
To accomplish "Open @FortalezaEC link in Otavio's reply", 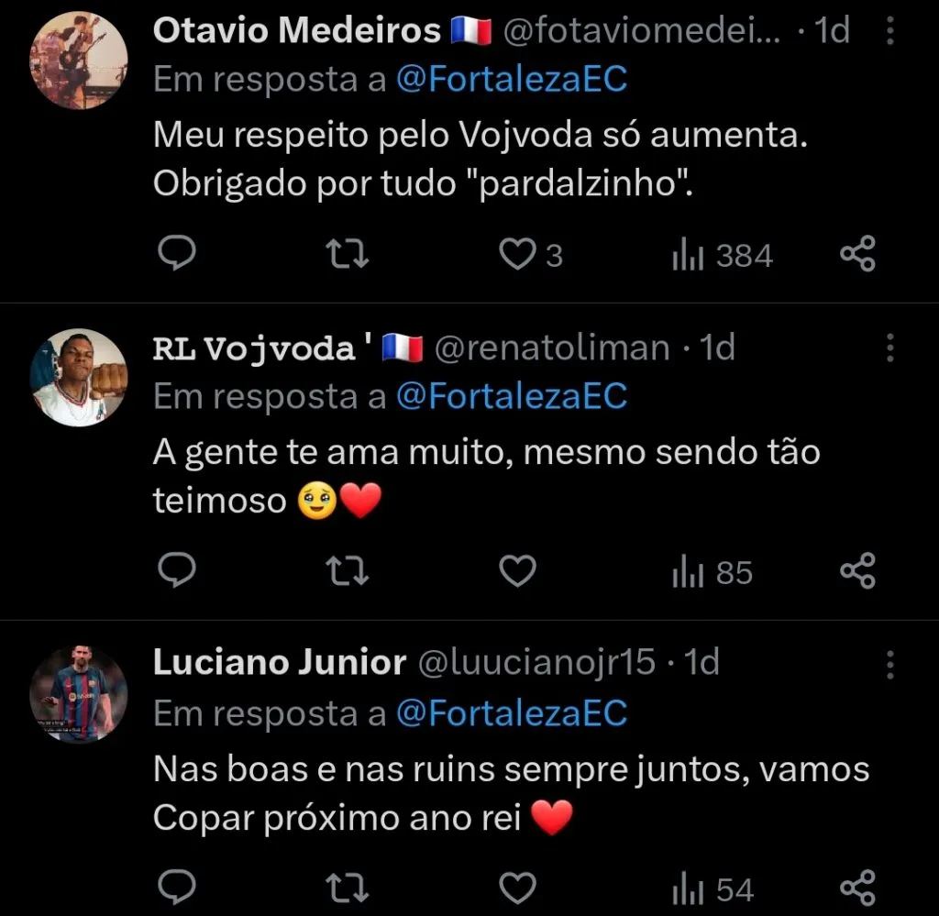I will point(512,80).
